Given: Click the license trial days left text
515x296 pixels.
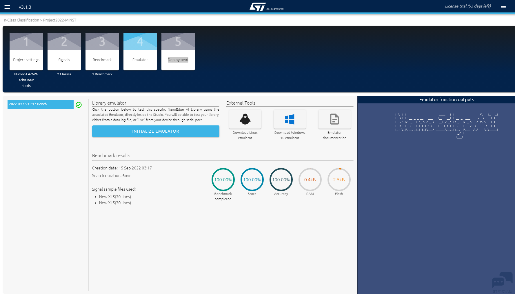Looking at the screenshot, I should (x=468, y=6).
